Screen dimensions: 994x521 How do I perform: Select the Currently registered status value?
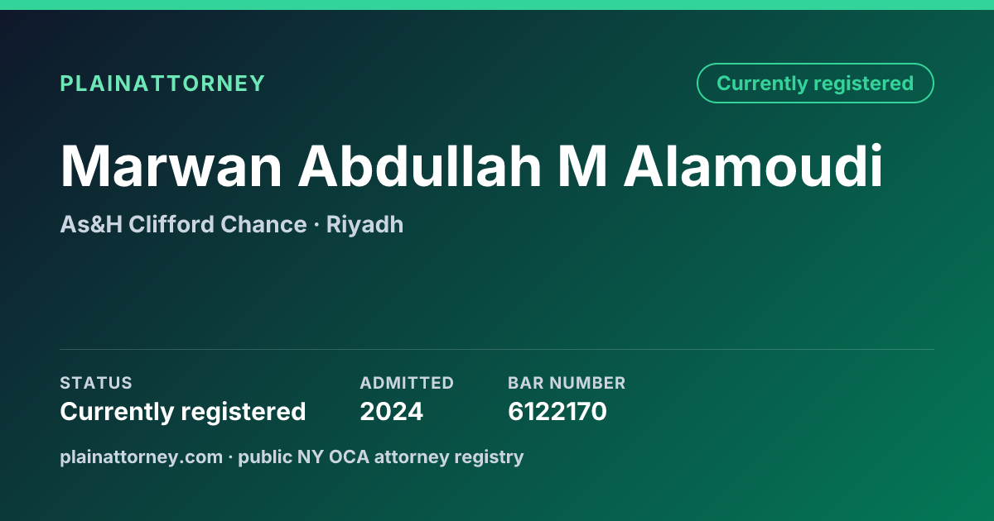click(183, 412)
